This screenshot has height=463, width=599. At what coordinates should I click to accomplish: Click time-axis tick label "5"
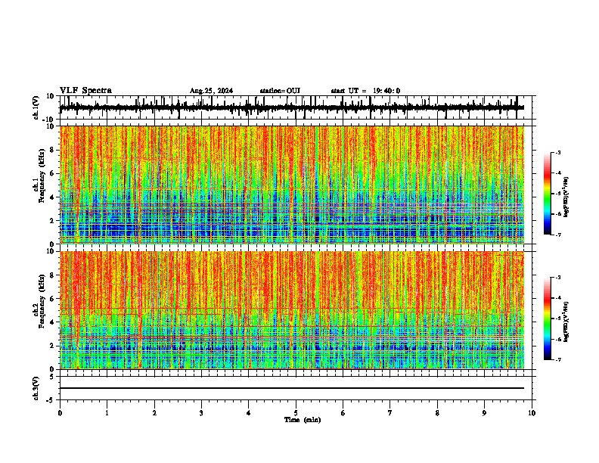[x=296, y=413]
